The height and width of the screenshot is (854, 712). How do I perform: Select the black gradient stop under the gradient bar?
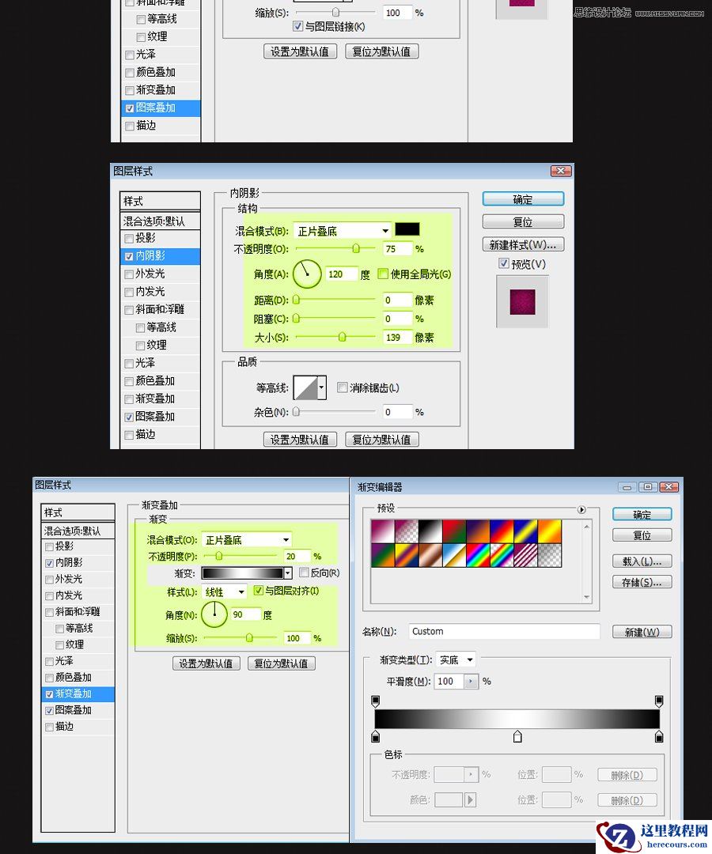point(376,737)
